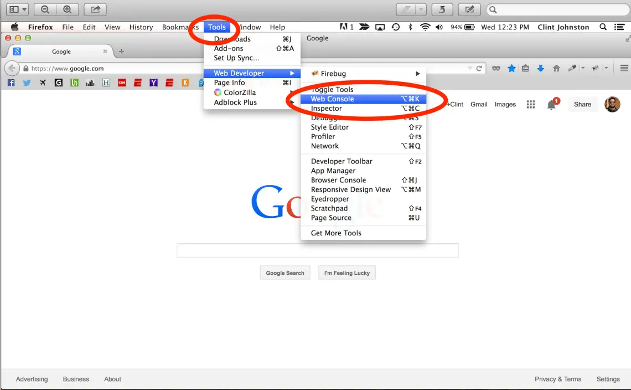Click the ColorZilla eyedropper toolbar icon
Viewport: 631px width, 390px height.
(572, 69)
